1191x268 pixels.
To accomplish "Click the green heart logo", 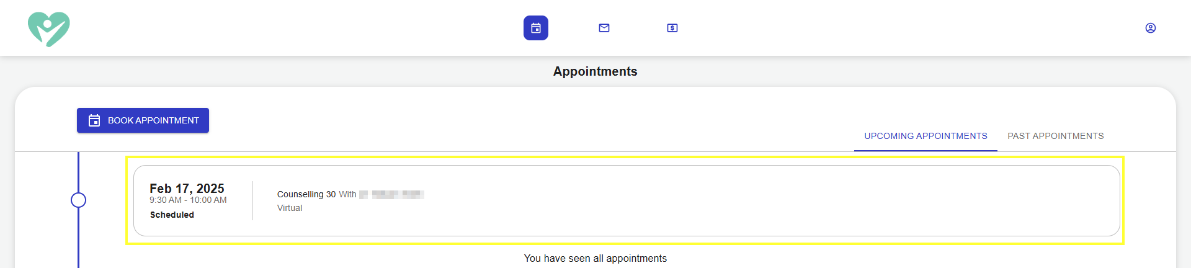I will click(49, 29).
